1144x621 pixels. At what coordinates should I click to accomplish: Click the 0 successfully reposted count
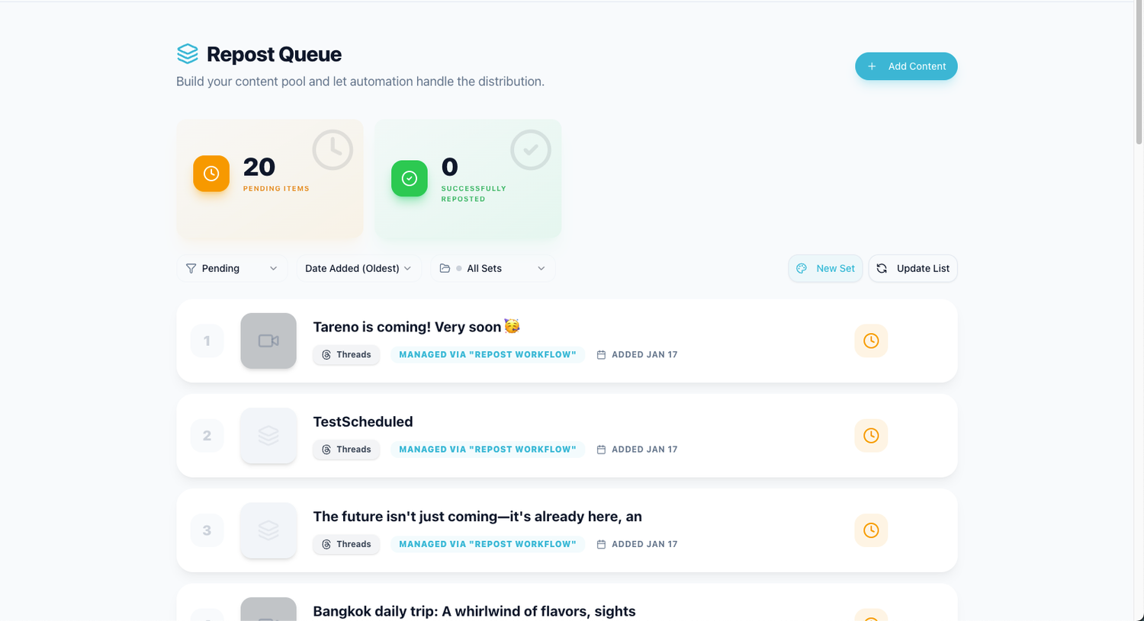[x=450, y=167]
